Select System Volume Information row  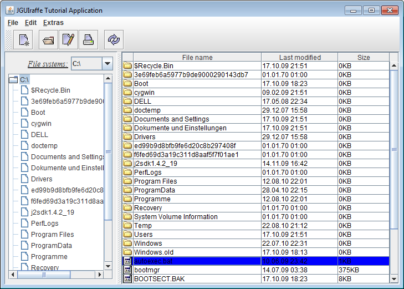coord(256,216)
